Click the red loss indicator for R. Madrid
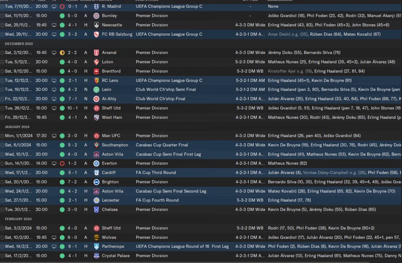The width and height of the screenshot is (402, 263). [x=62, y=6]
